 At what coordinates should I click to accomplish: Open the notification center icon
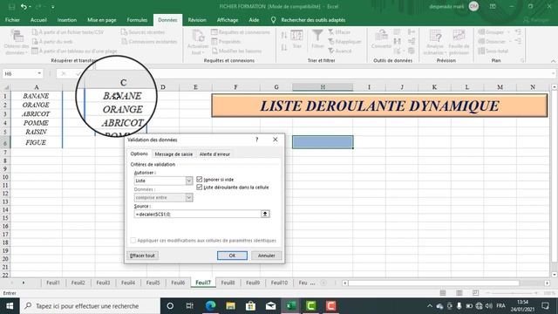[x=545, y=306]
